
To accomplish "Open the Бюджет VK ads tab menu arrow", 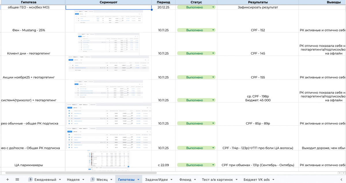I will pos(274,180).
